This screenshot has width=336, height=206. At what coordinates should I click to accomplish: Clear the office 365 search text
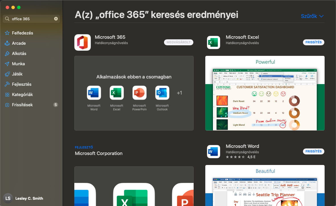click(56, 19)
